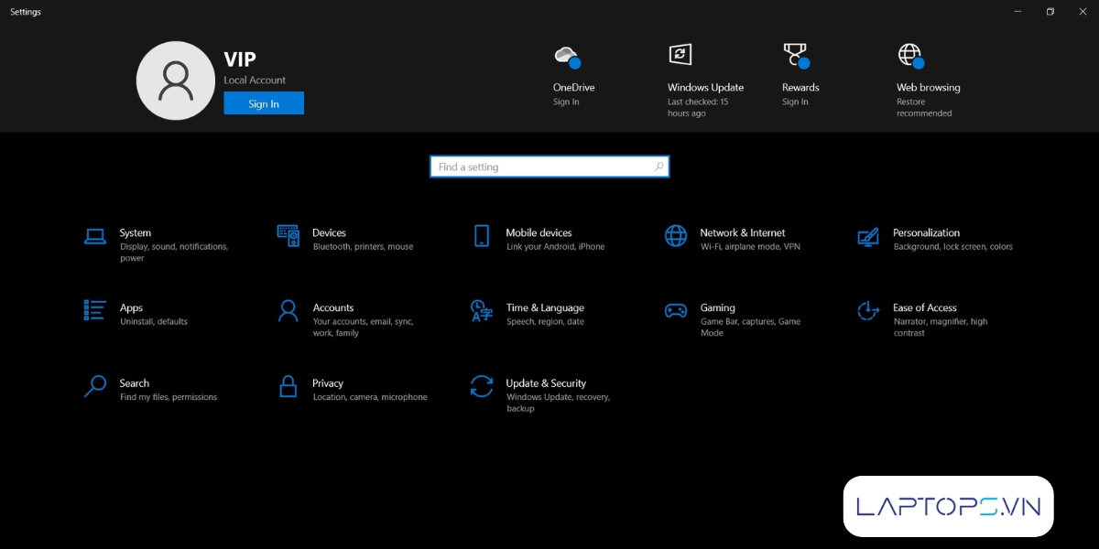
Task: Open the Windows Update icon in header
Action: coord(680,55)
